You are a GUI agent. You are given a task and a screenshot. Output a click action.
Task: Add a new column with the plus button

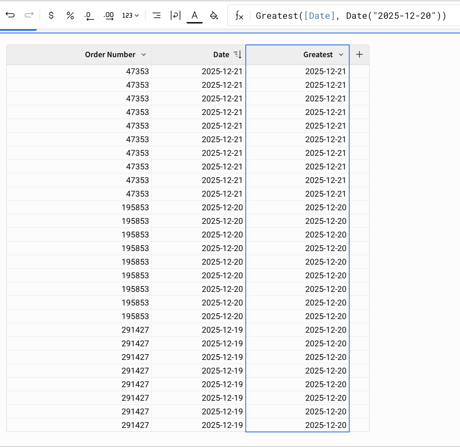point(359,54)
